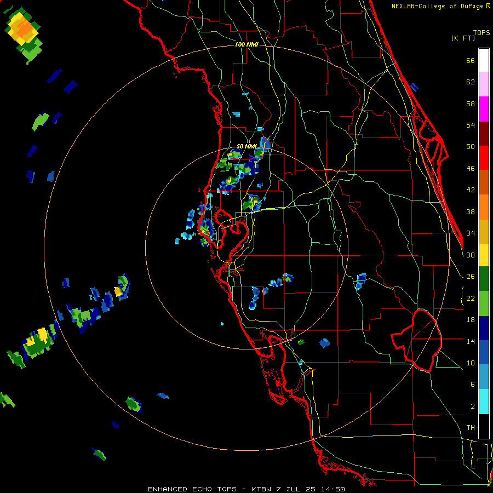Click the white 66 K FT color swatch
Viewport: 493px width, 493px height.
(x=484, y=60)
